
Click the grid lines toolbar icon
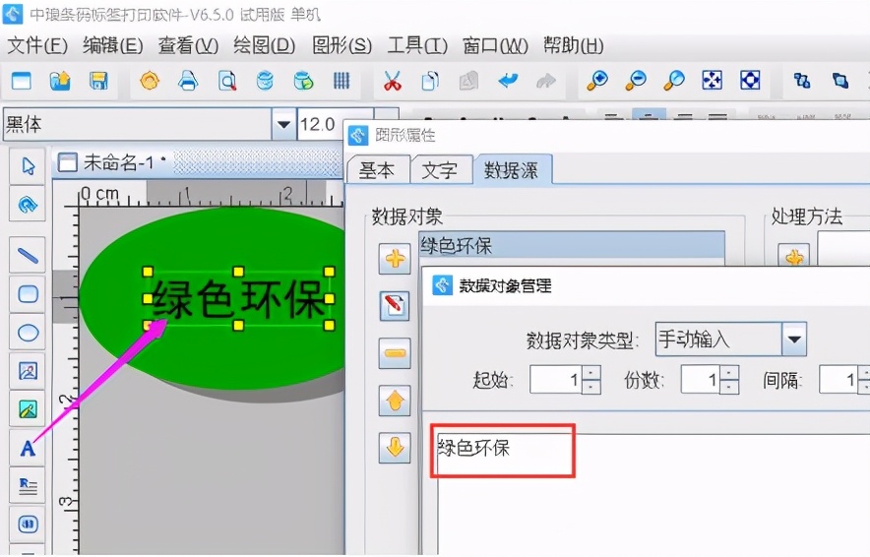[x=342, y=81]
